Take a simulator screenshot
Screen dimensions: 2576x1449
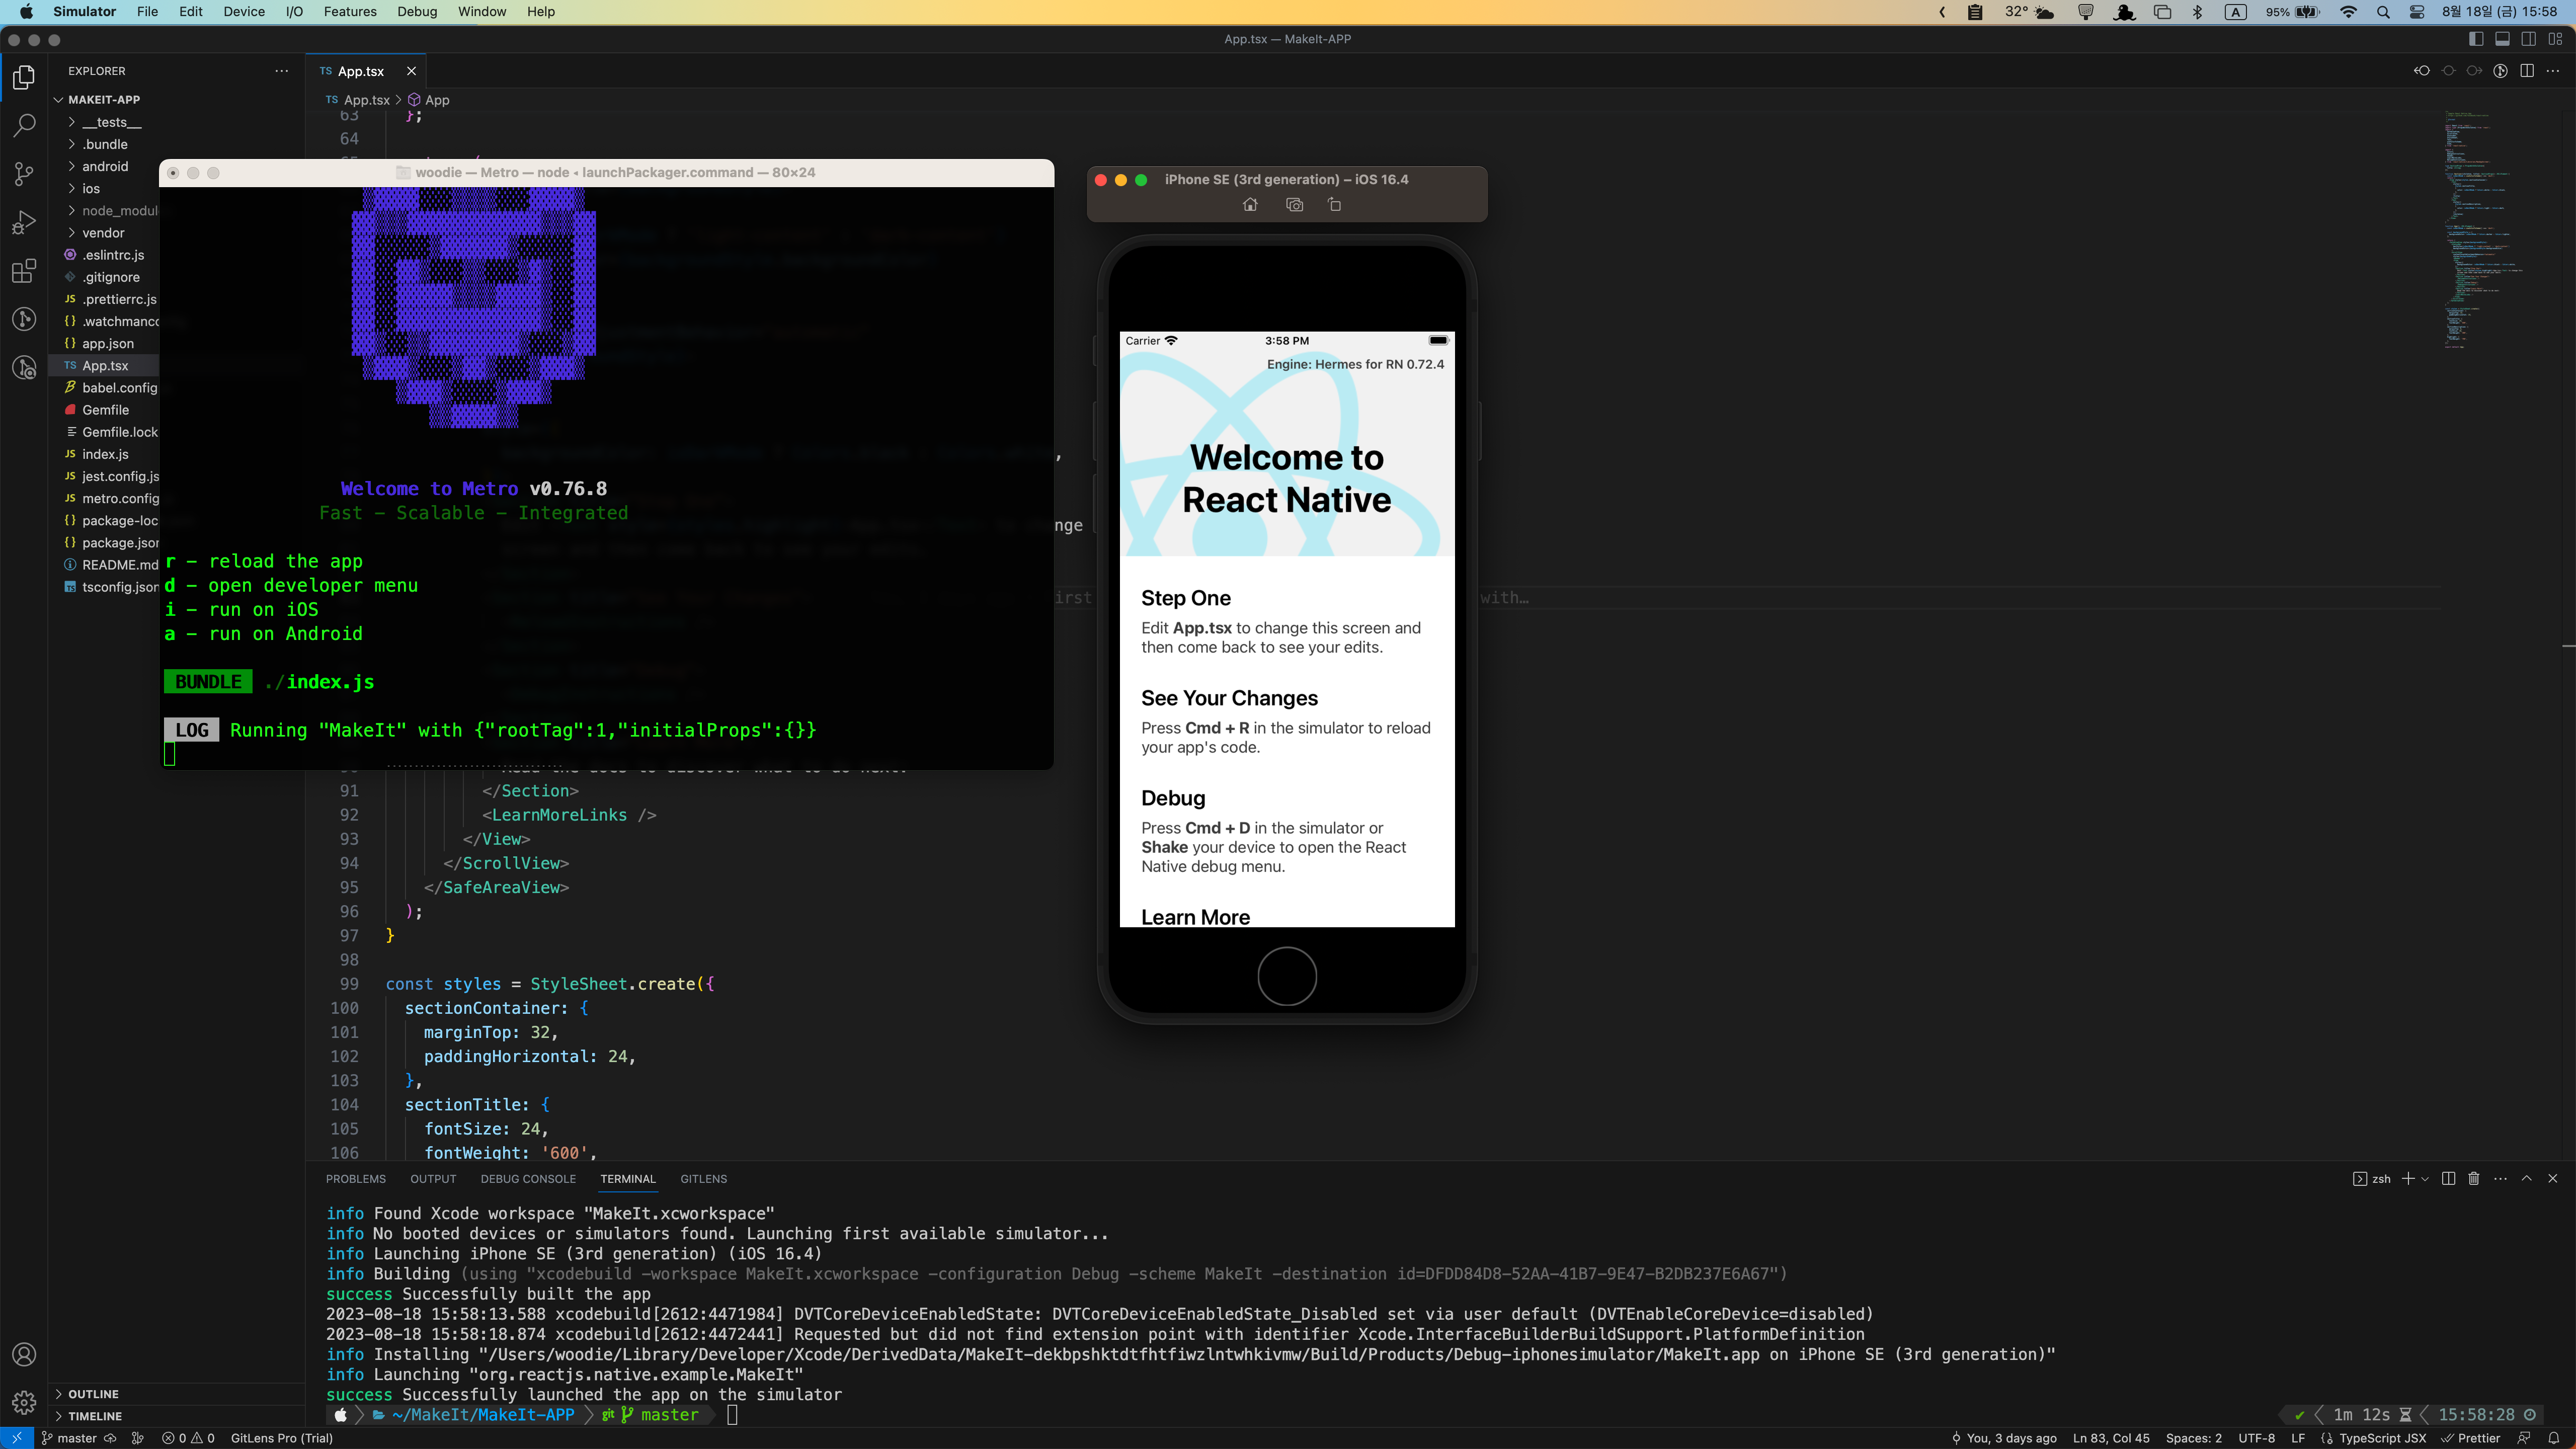coord(1294,205)
